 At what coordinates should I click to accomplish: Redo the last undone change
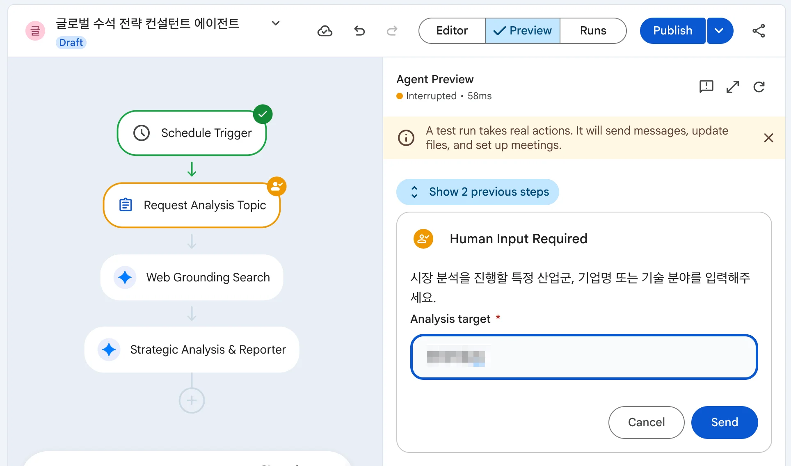coord(392,31)
